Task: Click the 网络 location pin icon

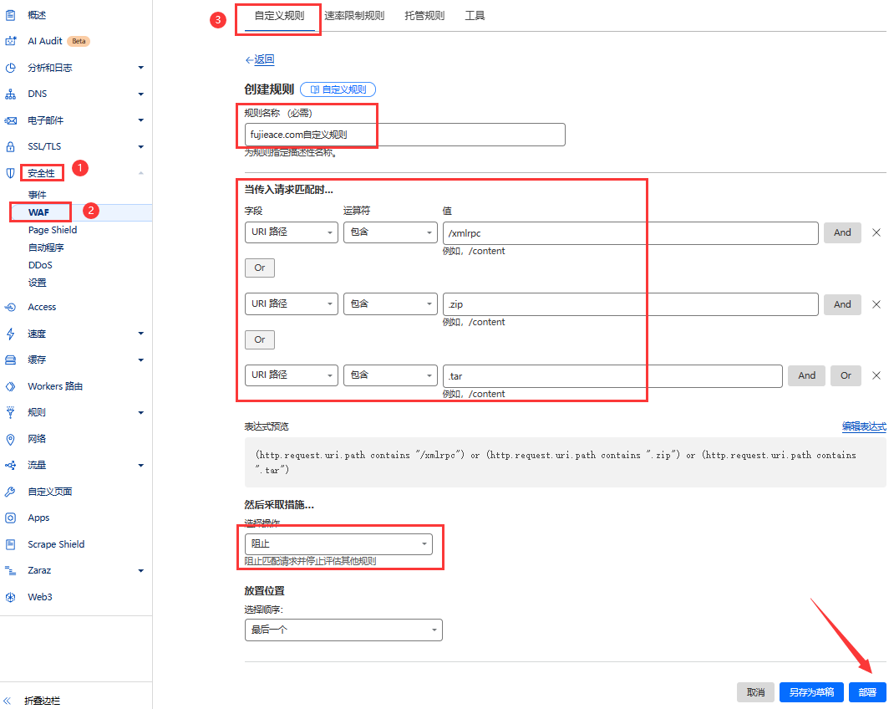Action: pyautogui.click(x=10, y=439)
